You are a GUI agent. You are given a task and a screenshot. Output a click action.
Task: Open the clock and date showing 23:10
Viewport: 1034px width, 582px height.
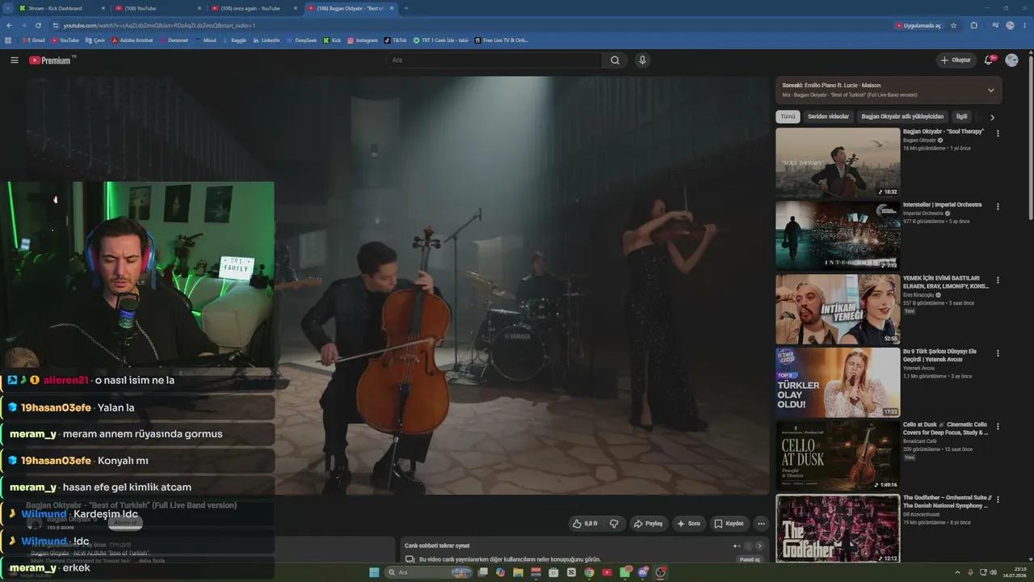click(1014, 572)
